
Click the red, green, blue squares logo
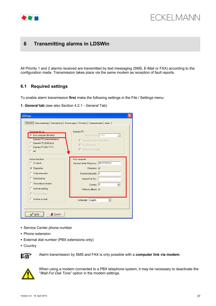(30, 18)
